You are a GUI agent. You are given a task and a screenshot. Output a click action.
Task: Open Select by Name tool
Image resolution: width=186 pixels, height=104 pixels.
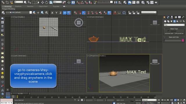point(29,2)
